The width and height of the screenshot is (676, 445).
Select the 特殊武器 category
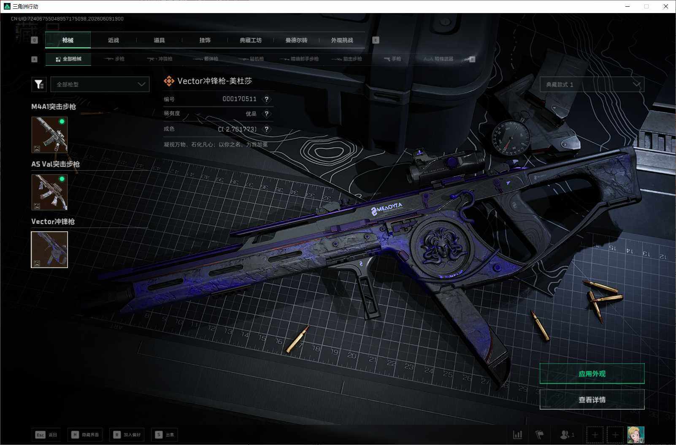(438, 59)
